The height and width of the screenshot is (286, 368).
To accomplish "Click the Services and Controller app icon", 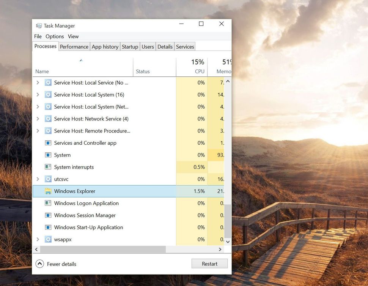I will (x=48, y=143).
